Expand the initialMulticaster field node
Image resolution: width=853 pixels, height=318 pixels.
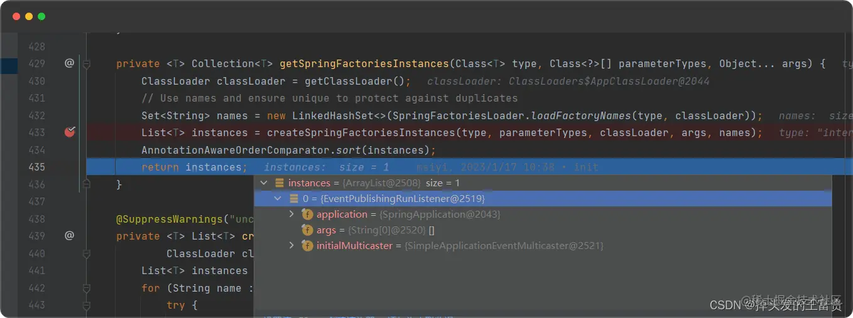[291, 246]
